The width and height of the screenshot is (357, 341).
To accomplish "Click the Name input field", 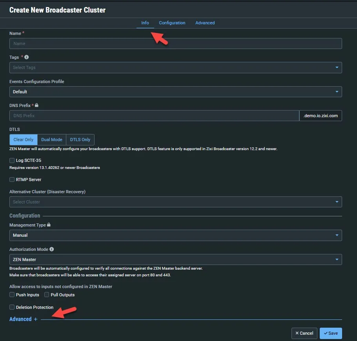I will coord(175,44).
